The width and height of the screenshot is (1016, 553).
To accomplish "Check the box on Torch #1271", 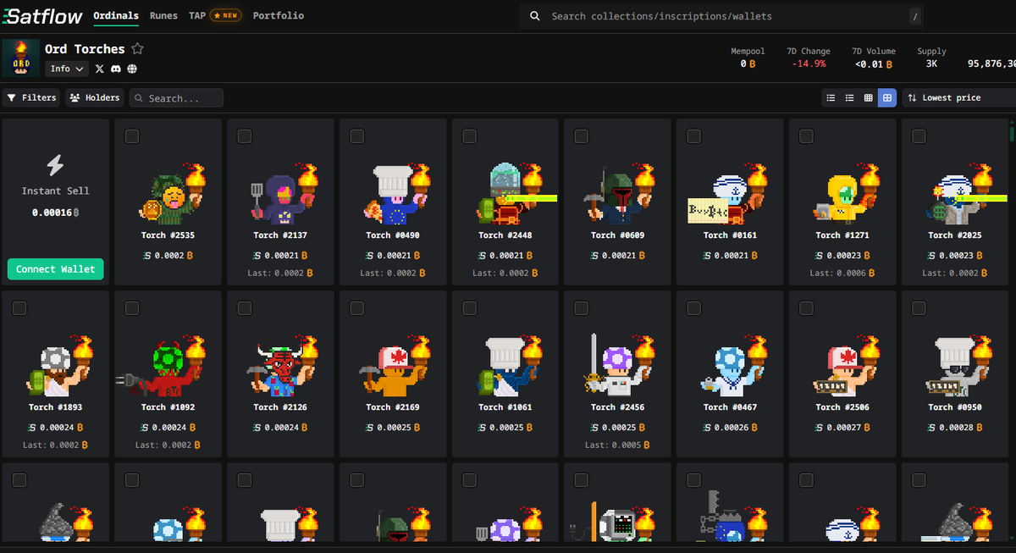I will tap(807, 136).
